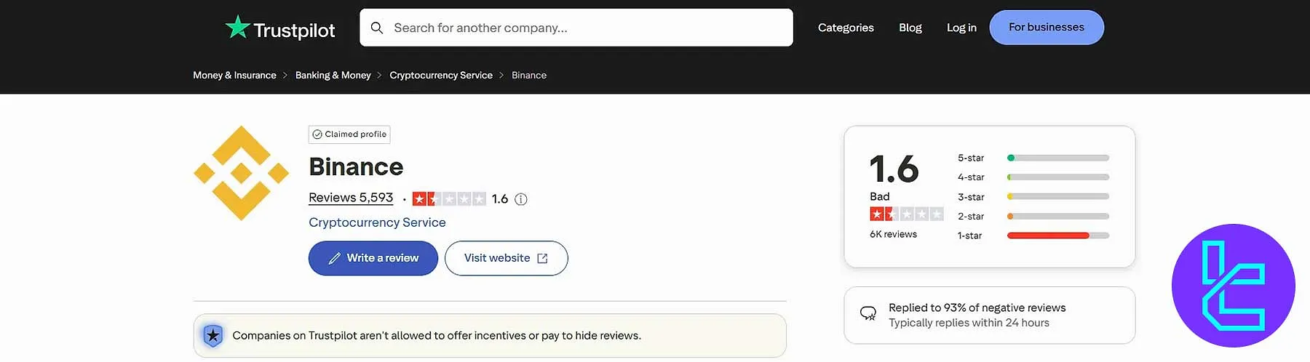Click the For businesses button
The width and height of the screenshot is (1310, 362).
click(1046, 28)
